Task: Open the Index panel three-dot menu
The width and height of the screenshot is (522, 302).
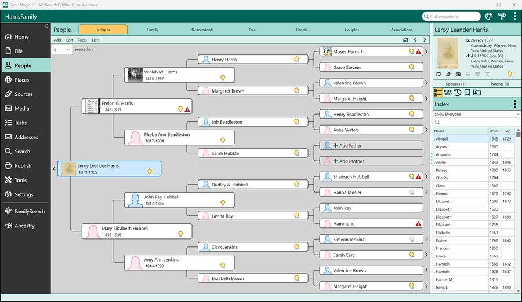Action: tap(515, 104)
